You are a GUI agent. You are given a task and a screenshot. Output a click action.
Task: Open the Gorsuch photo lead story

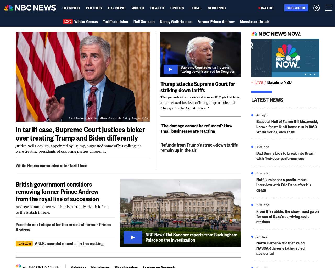83,77
